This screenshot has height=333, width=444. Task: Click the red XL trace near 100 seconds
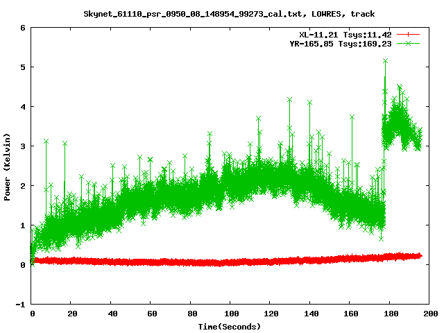(x=231, y=262)
